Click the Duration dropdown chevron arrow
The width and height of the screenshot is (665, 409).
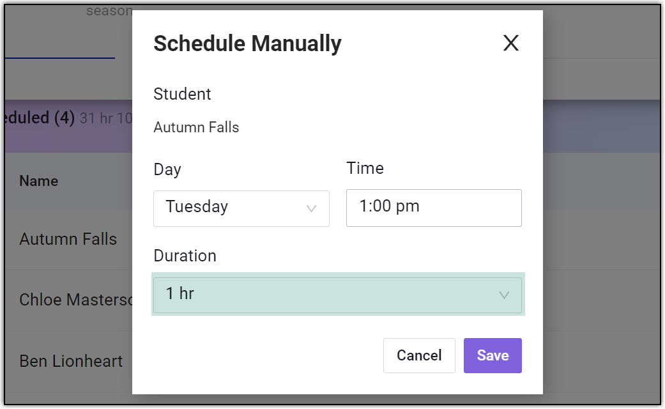(504, 295)
